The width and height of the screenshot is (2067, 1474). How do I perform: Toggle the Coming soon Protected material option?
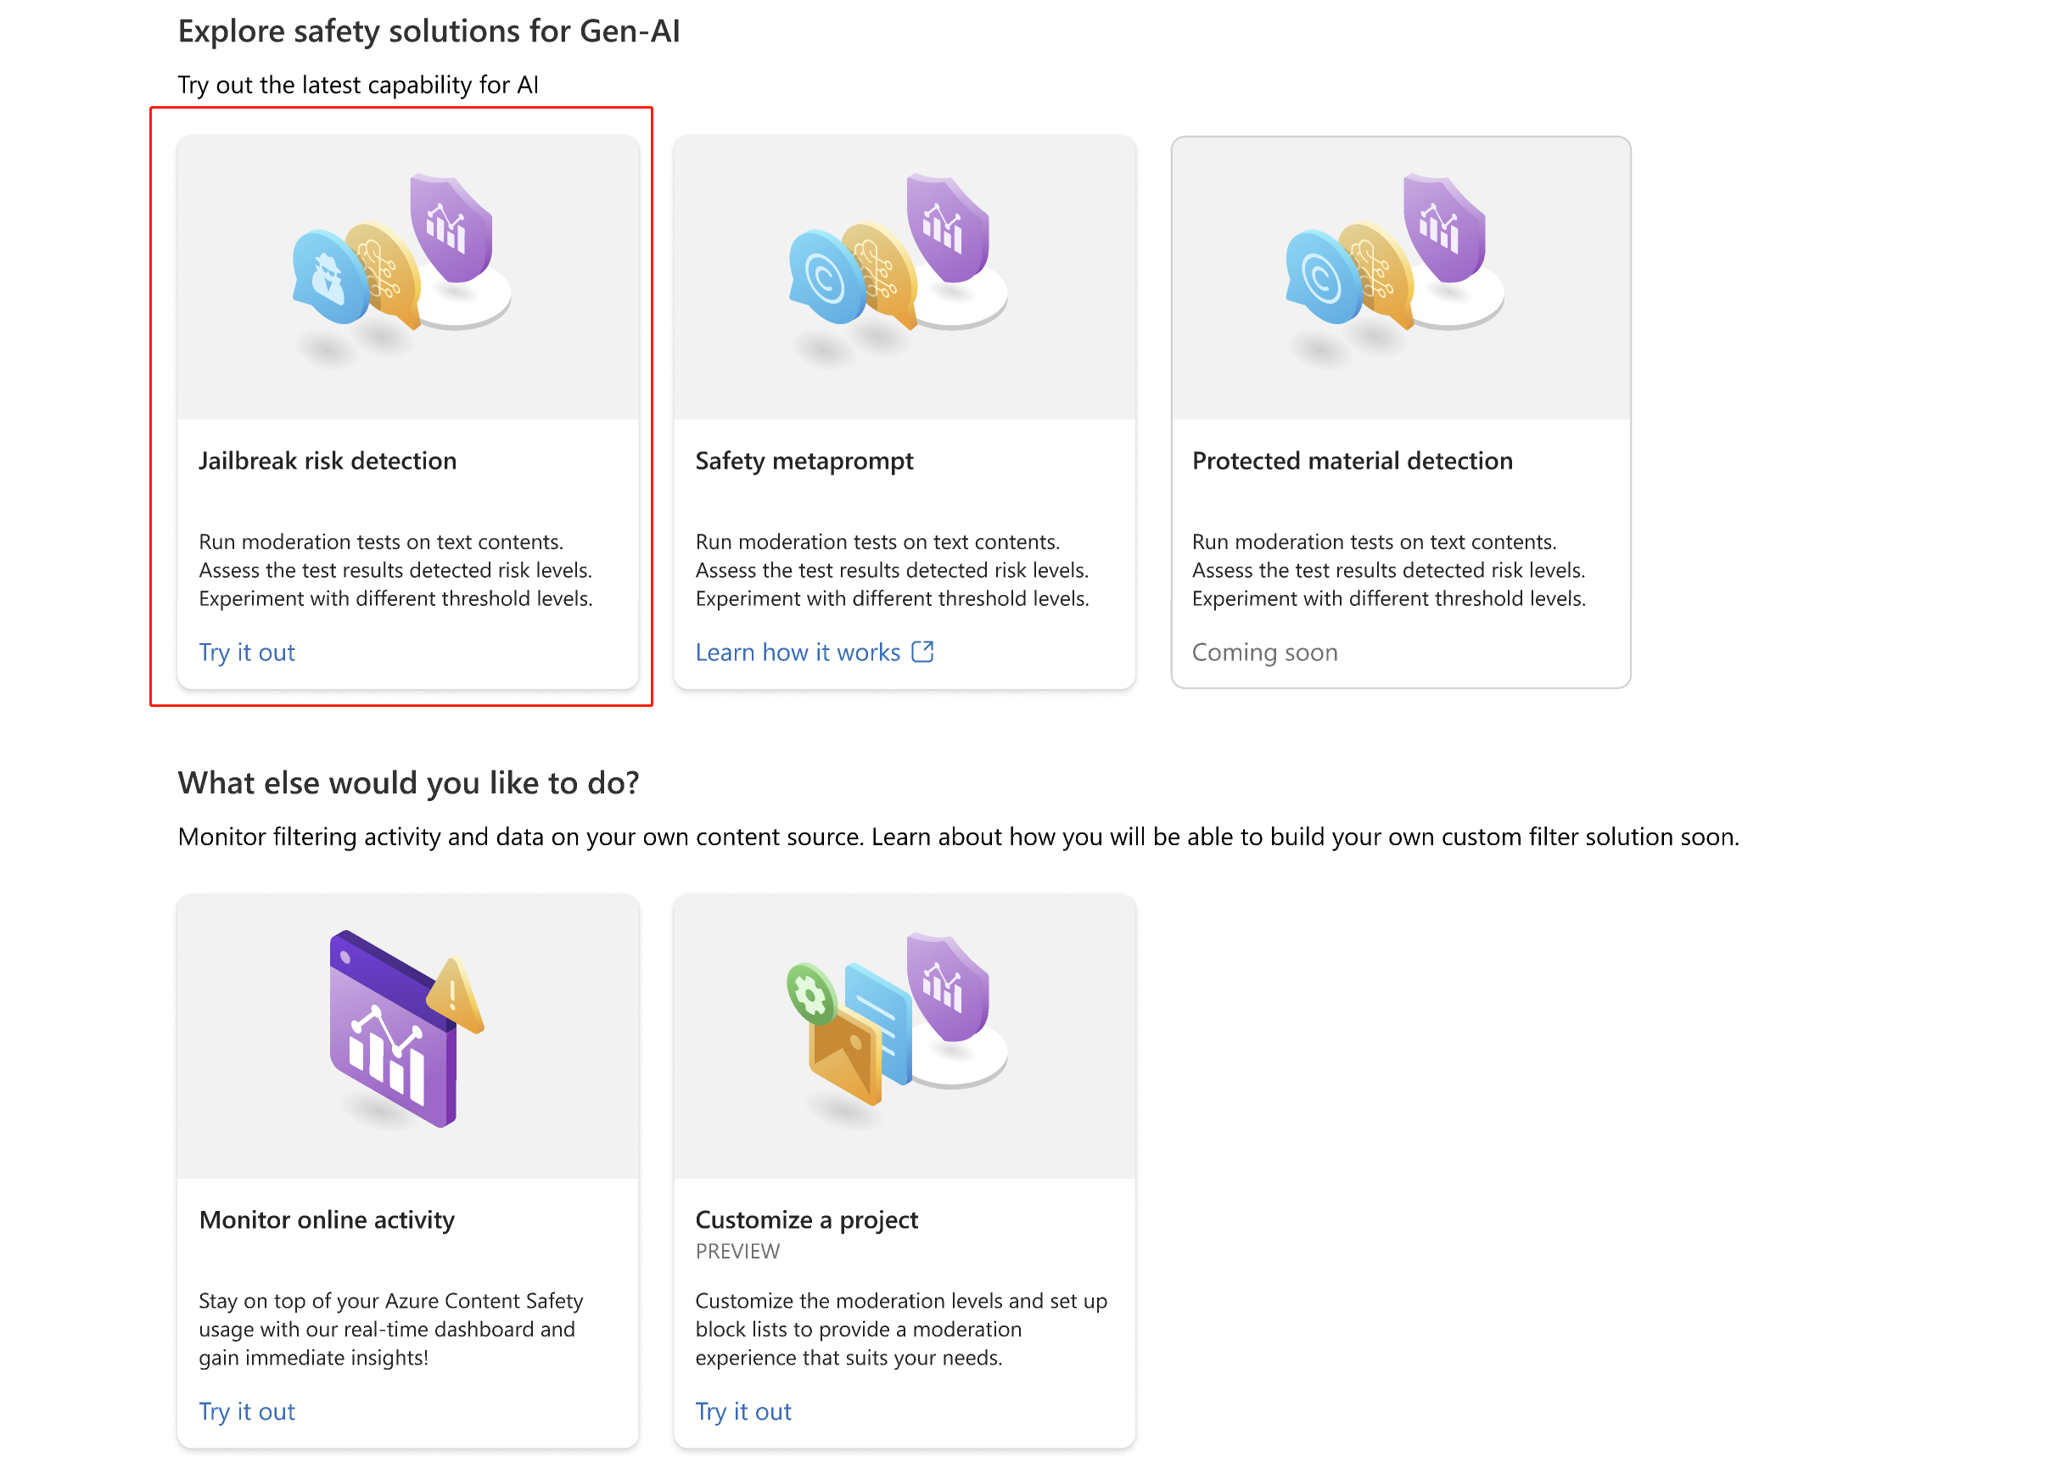(1265, 651)
